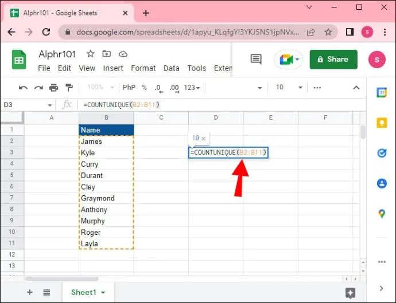Click the green Share button

point(333,60)
